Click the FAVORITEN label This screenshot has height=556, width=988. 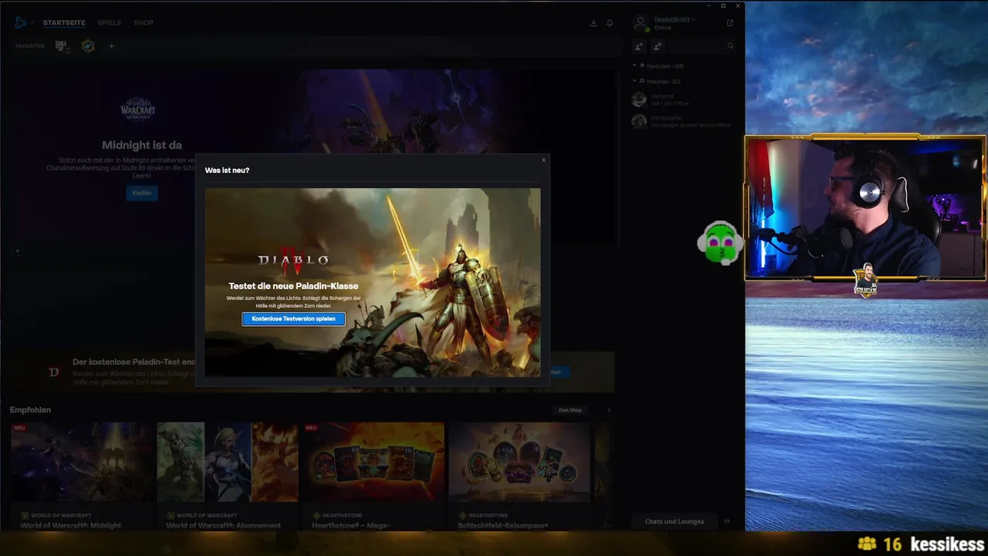point(30,46)
